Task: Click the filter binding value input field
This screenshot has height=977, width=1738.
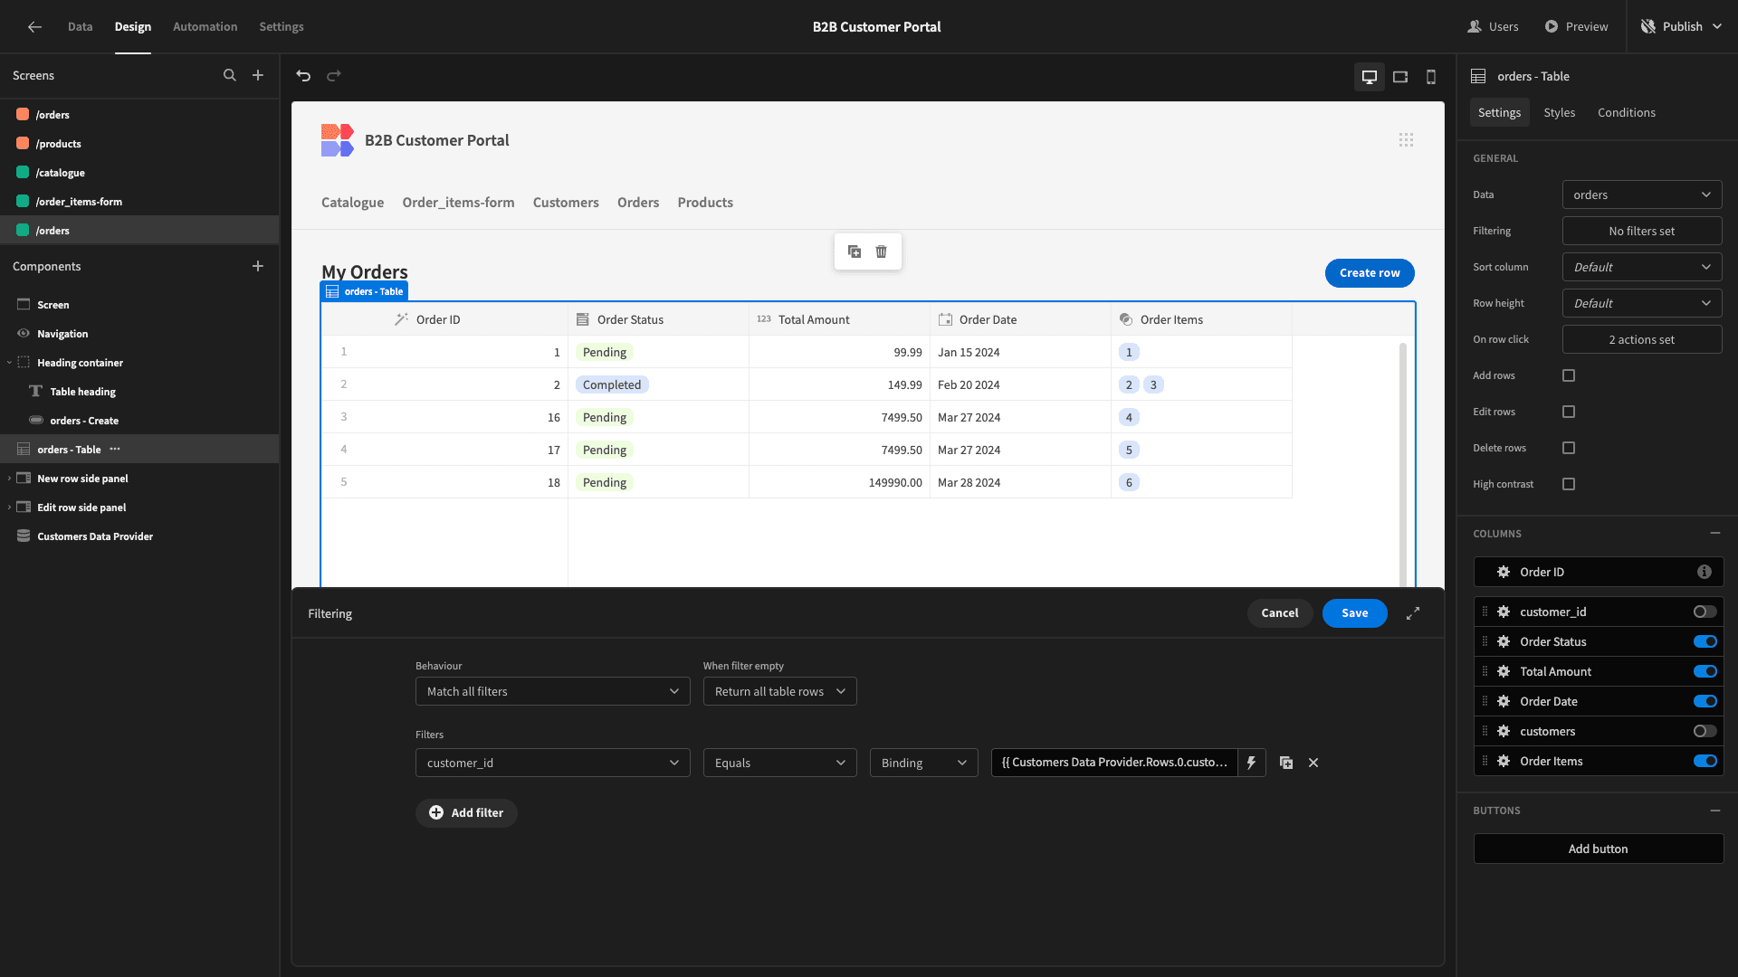Action: click(1114, 763)
